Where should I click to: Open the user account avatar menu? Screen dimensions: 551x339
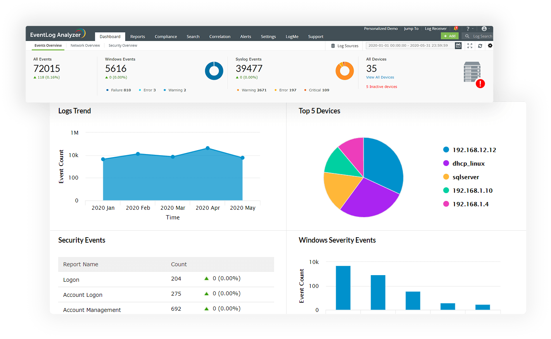484,29
